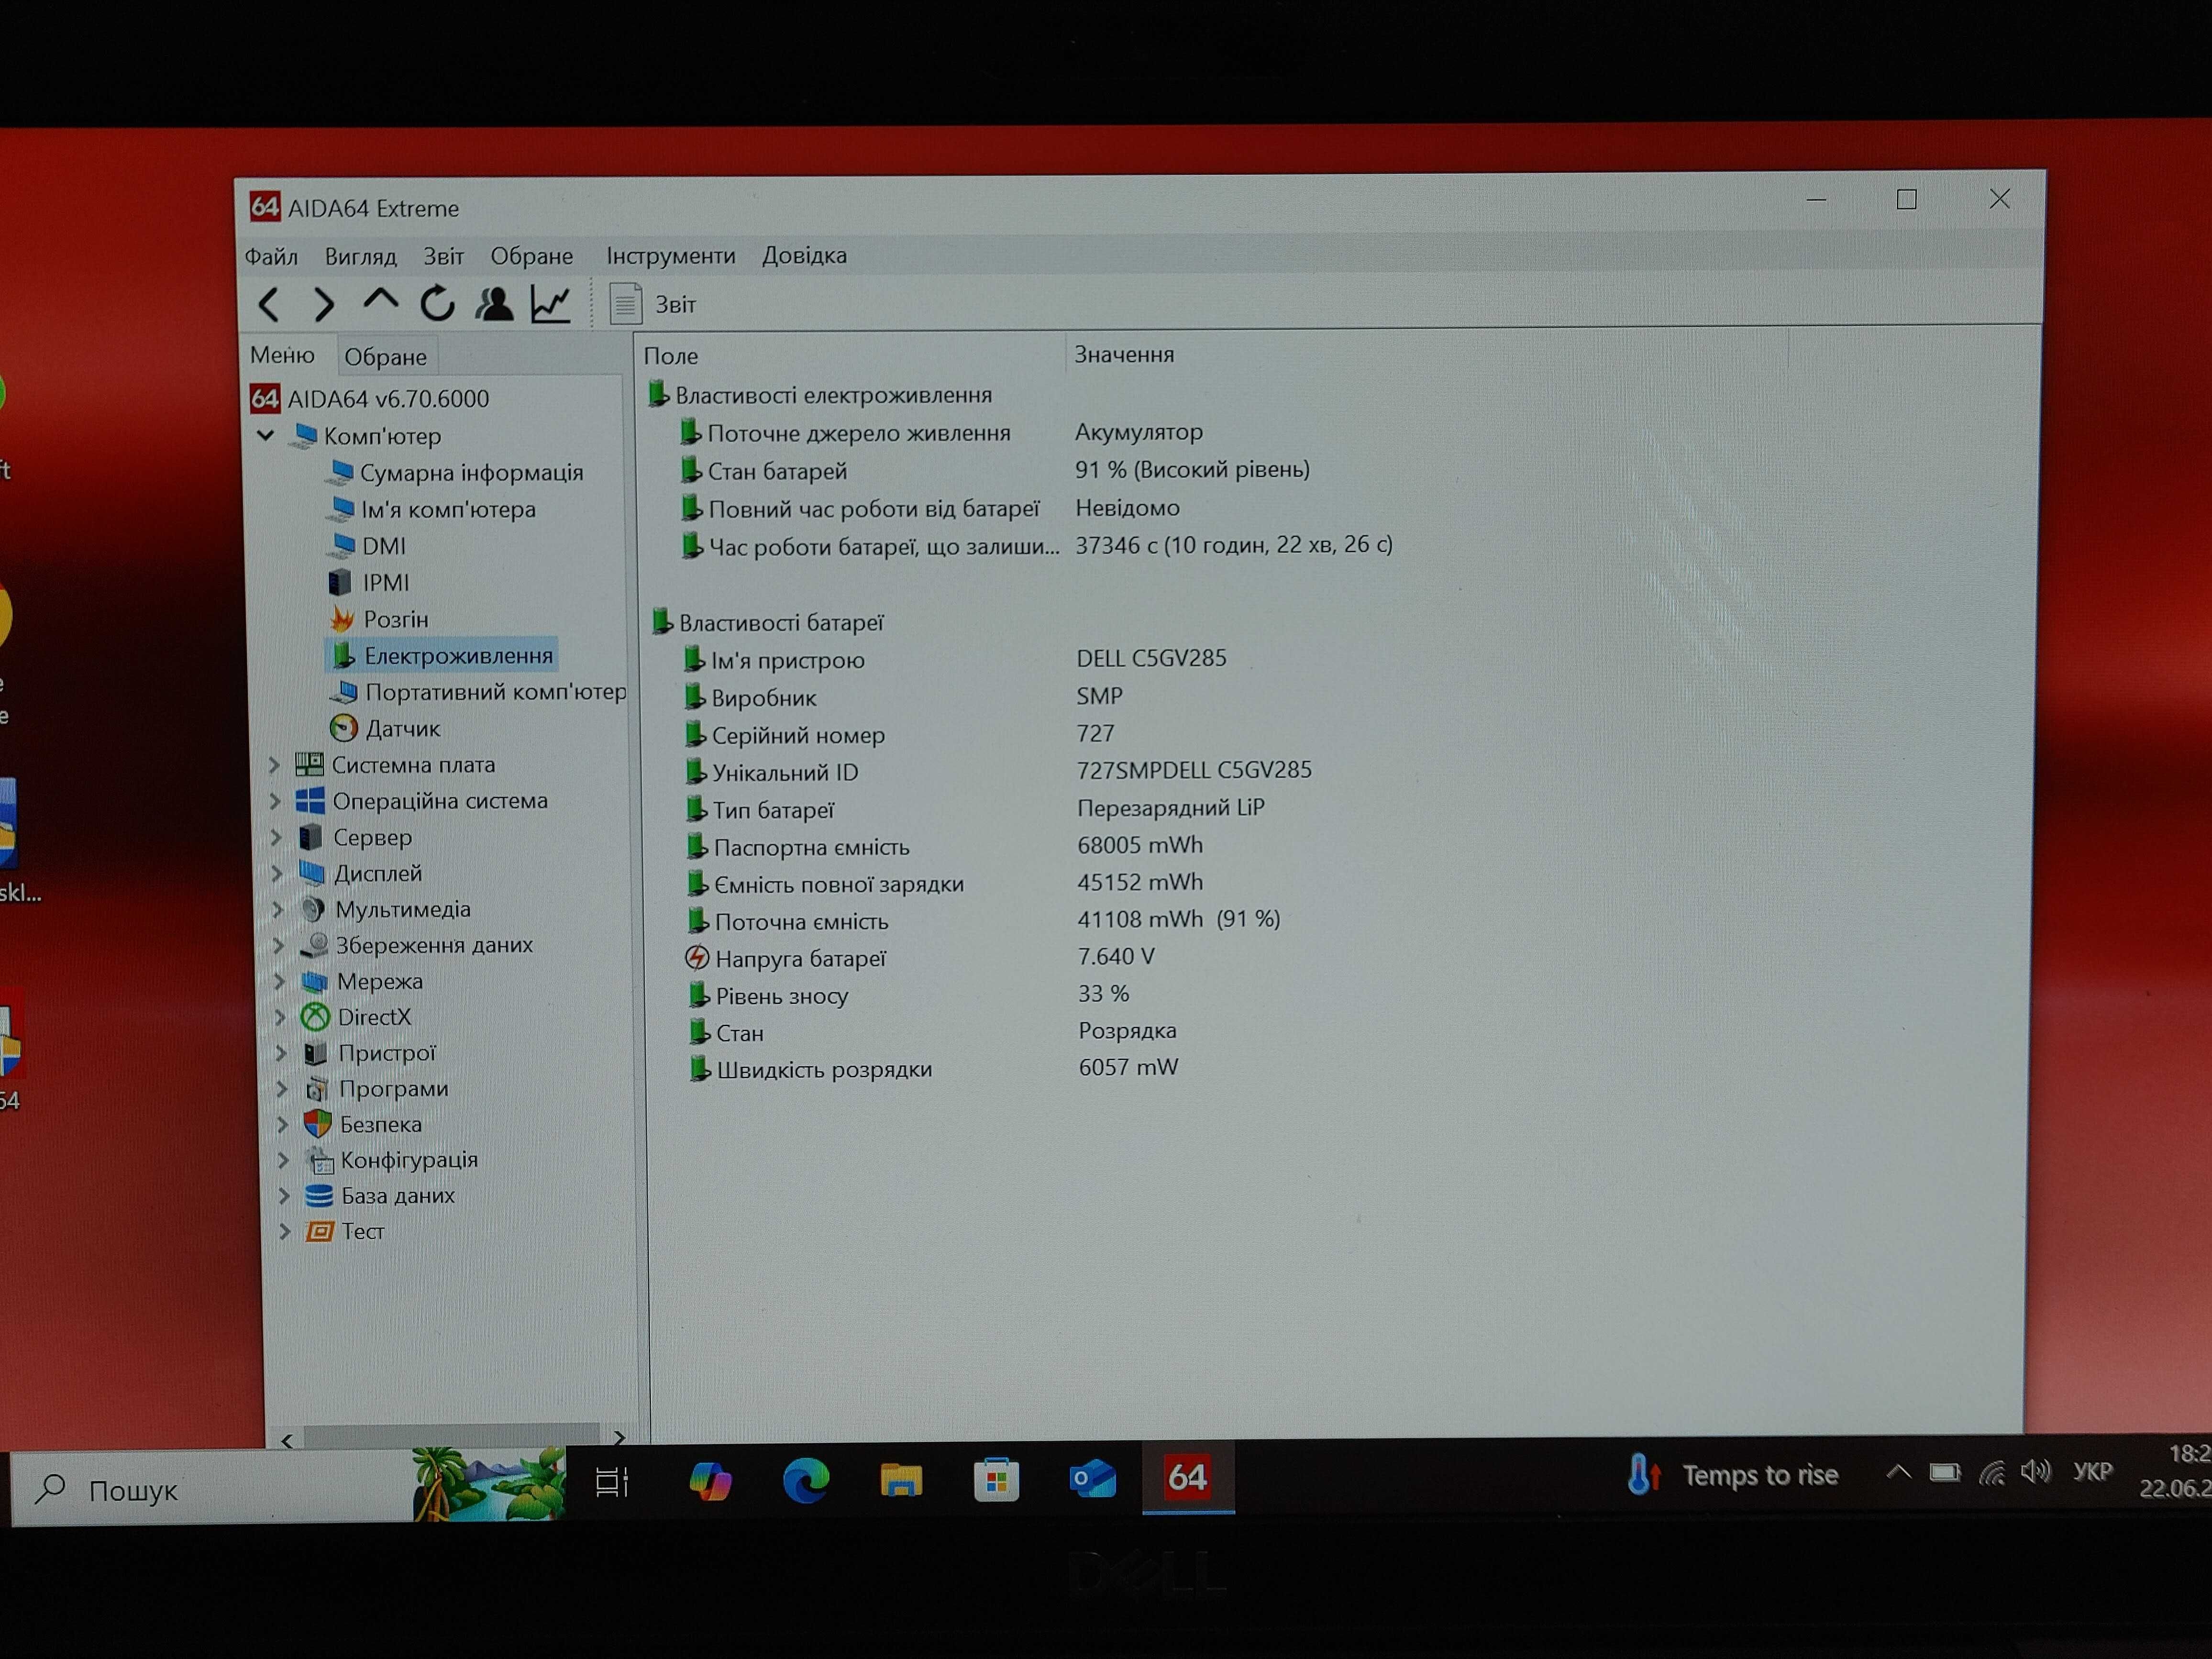Click the AIDA64 taskbar icon
Screen dimensions: 2212x1659
tap(1188, 1477)
